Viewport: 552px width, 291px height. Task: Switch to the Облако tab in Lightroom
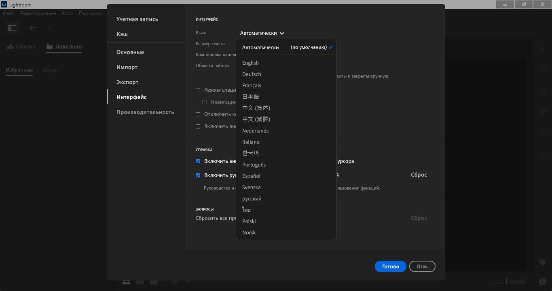(x=21, y=46)
